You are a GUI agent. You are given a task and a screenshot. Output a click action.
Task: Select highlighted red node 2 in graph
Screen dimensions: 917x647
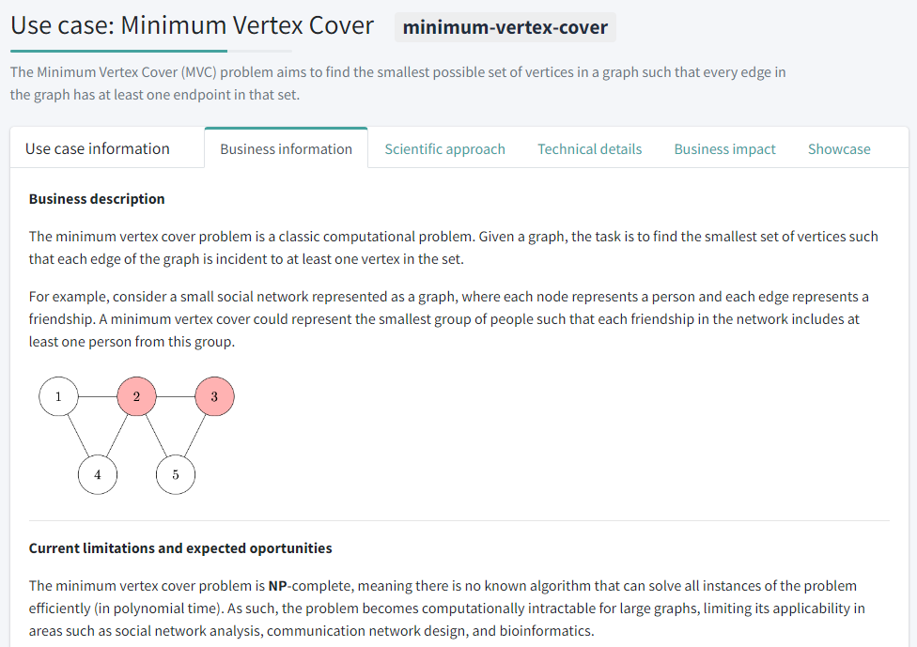136,396
